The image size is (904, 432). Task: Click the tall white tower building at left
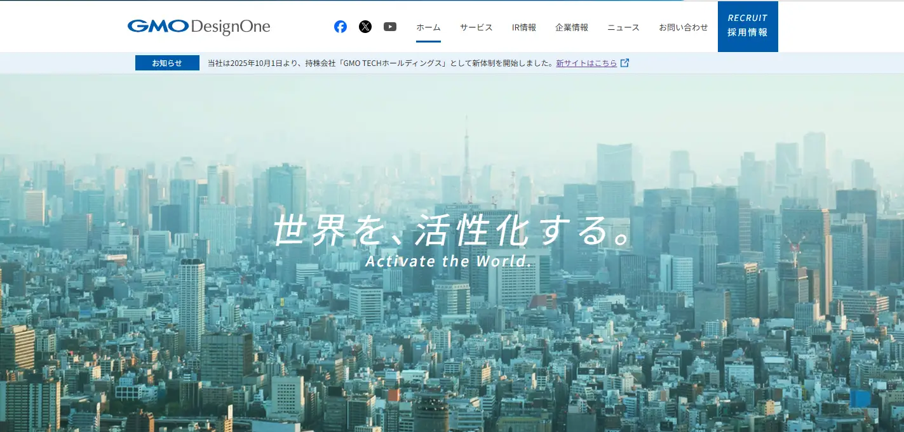(x=191, y=298)
